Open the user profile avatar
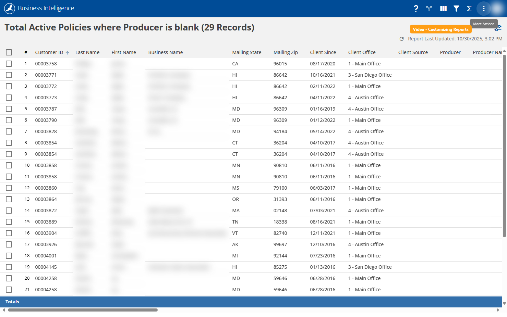Image resolution: width=507 pixels, height=317 pixels. [x=497, y=9]
